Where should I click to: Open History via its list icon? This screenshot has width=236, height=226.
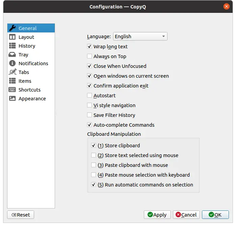(12, 46)
